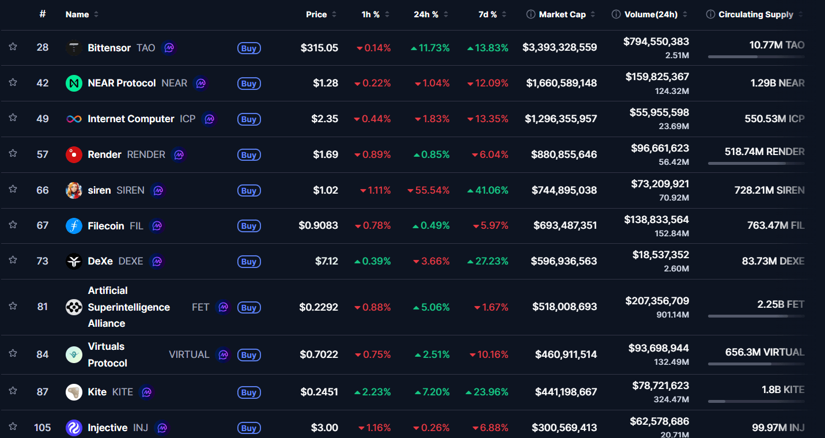Viewport: 825px width, 438px height.
Task: Click Kite 7d value 23.96%
Action: coord(487,392)
